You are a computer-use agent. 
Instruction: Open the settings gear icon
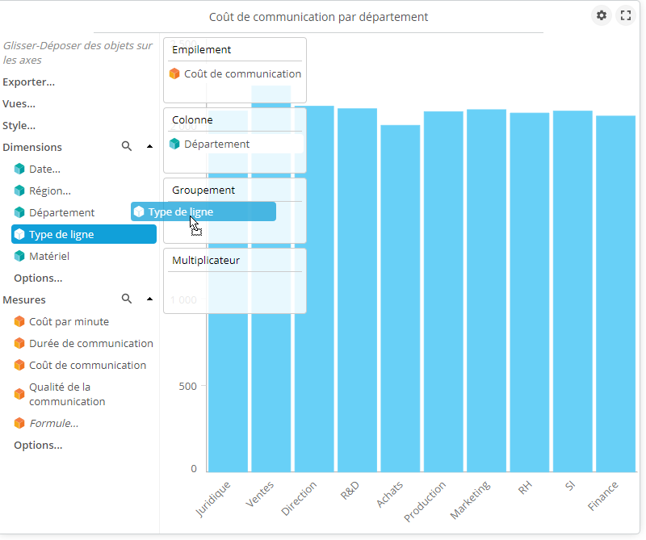click(x=601, y=15)
